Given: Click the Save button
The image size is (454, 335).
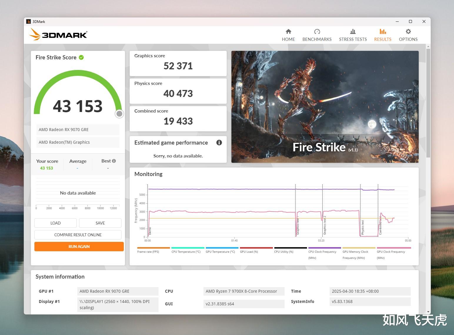Looking at the screenshot, I should click(100, 223).
